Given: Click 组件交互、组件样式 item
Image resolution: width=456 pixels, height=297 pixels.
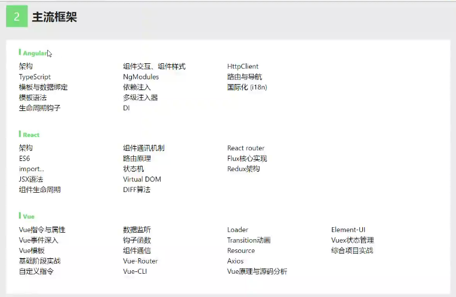Looking at the screenshot, I should (154, 66).
